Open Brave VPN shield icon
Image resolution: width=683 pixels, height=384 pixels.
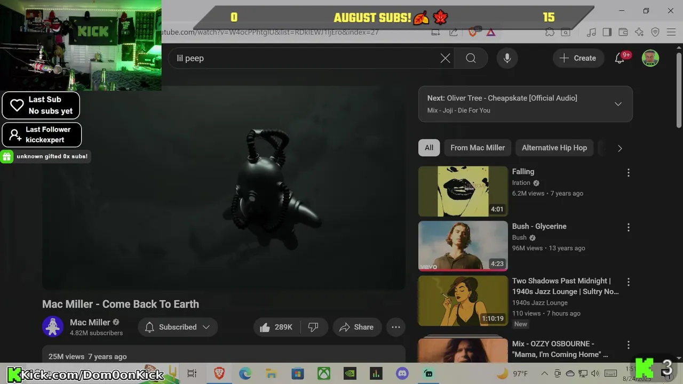(655, 32)
